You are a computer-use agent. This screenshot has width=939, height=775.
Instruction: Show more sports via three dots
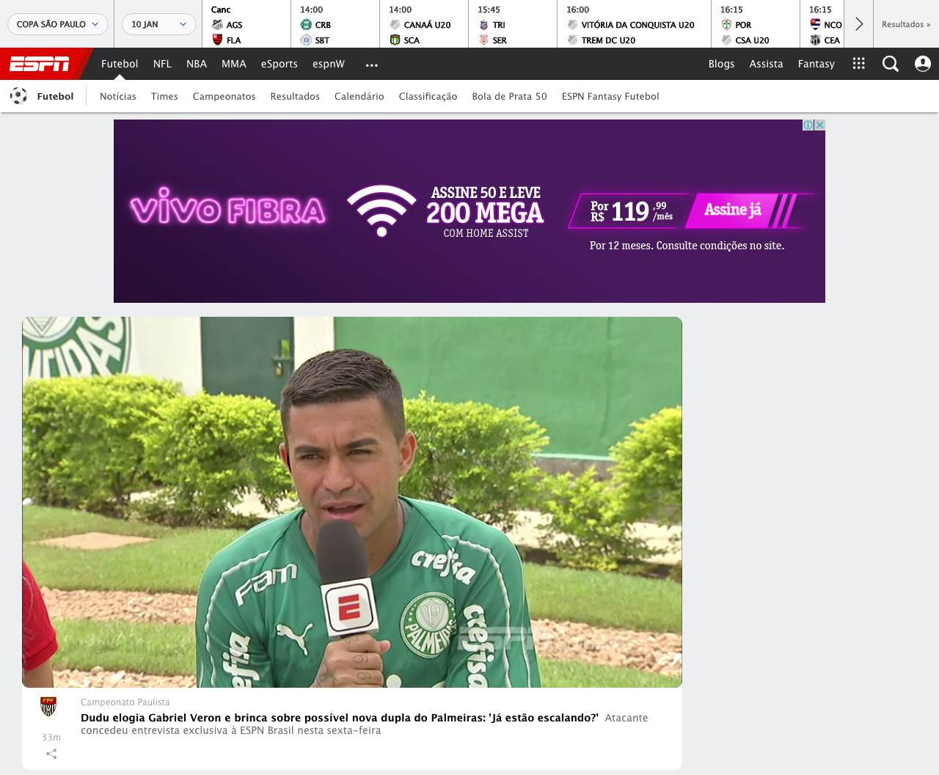click(x=372, y=65)
